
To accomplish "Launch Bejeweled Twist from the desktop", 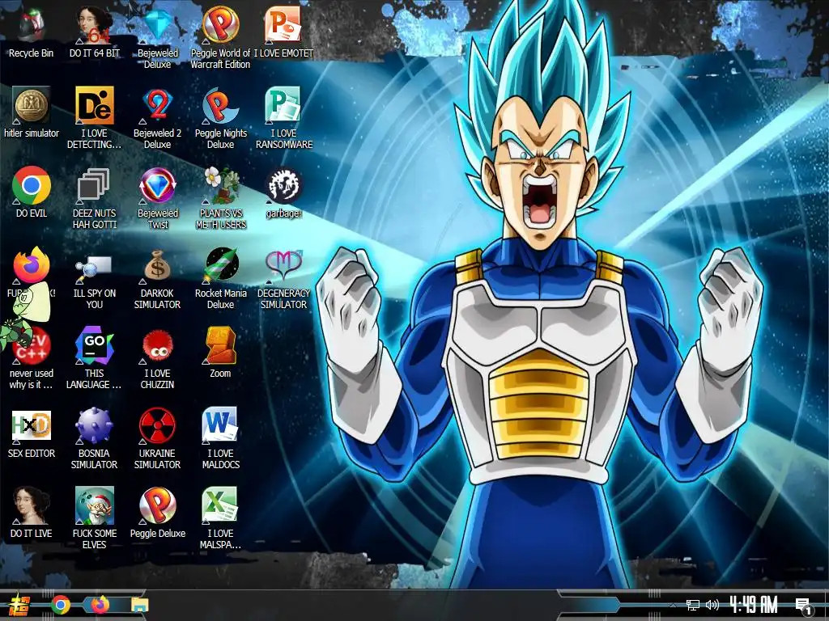I will coord(158,197).
